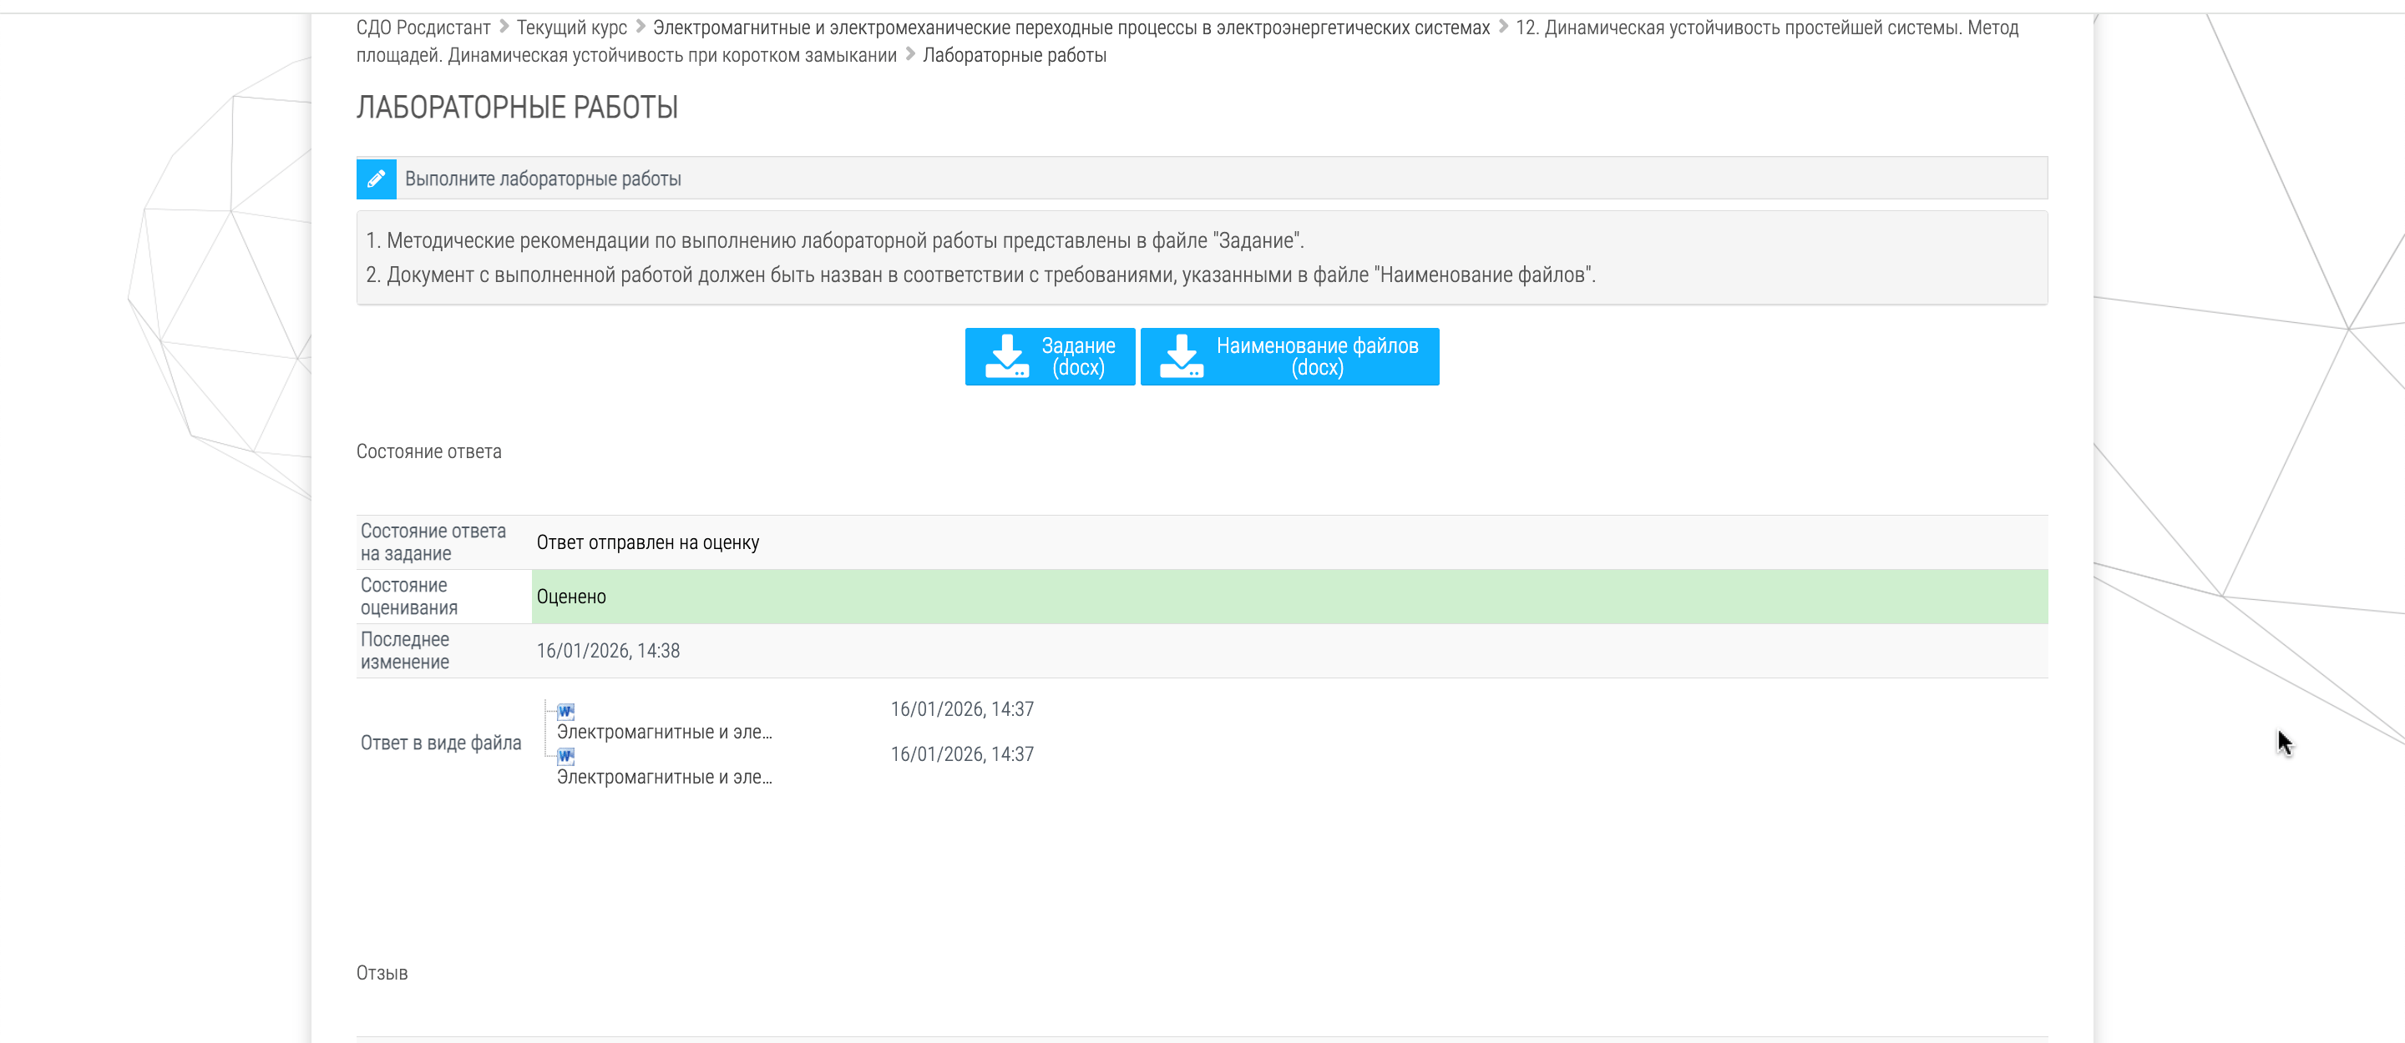Open the СДО Росдистант breadcrumb link
This screenshot has width=2405, height=1043.
[423, 28]
